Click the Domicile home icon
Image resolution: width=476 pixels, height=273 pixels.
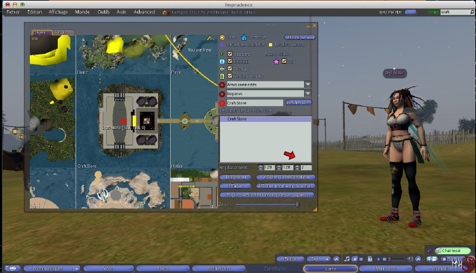(x=244, y=37)
